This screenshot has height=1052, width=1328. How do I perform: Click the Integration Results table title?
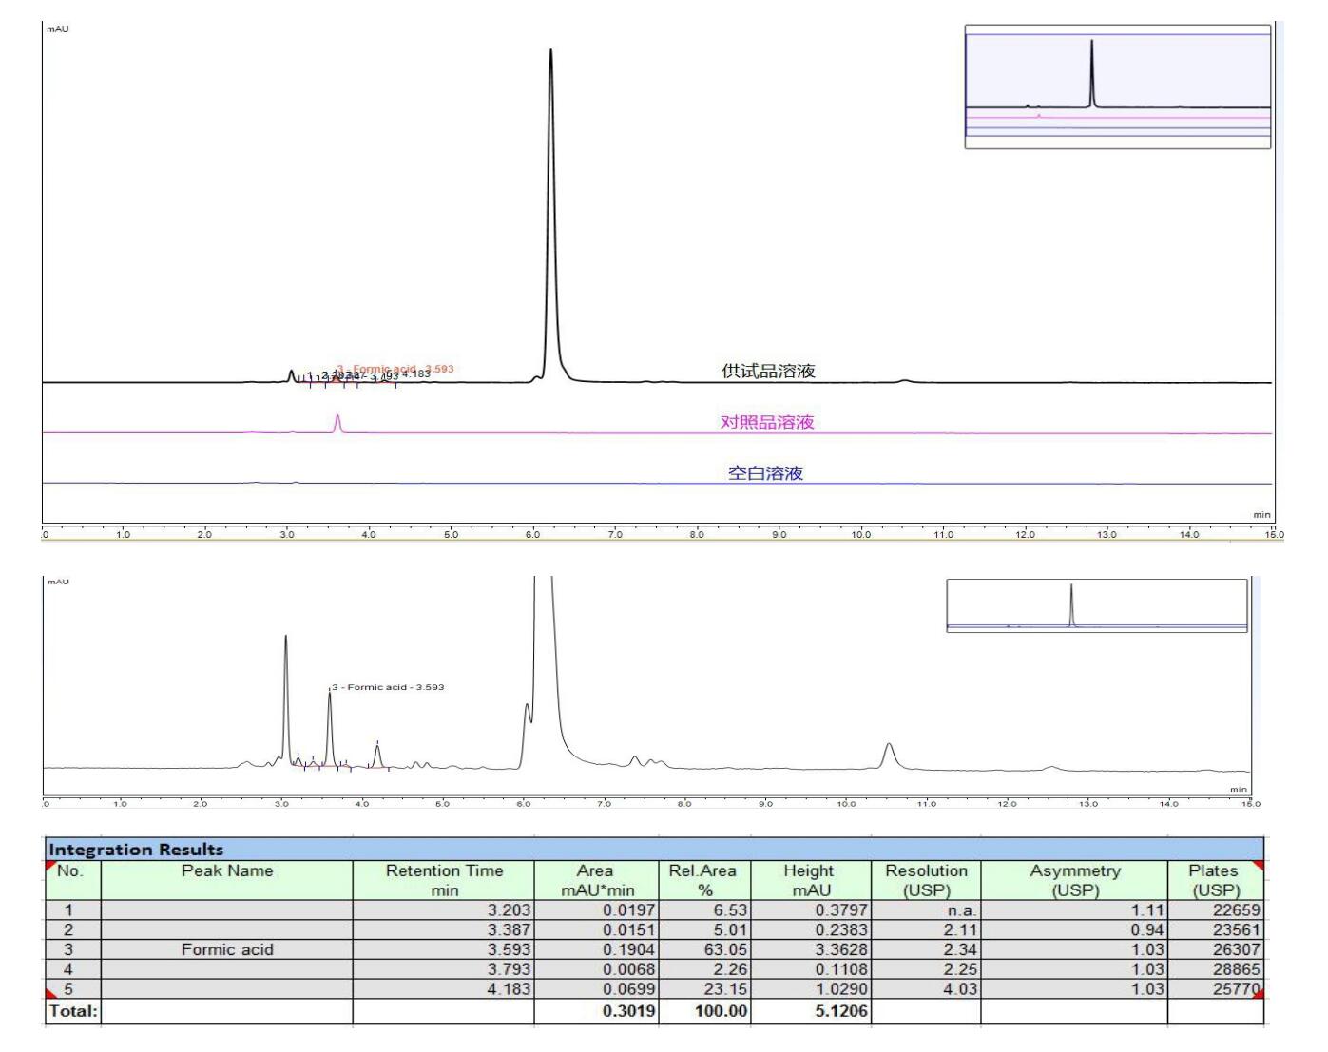[x=136, y=850]
